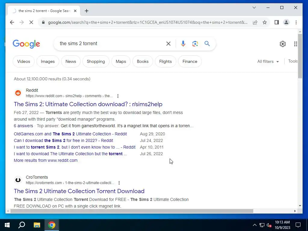This screenshot has height=231, width=308.
Task: Show hidden system tray icons
Action: click(254, 225)
